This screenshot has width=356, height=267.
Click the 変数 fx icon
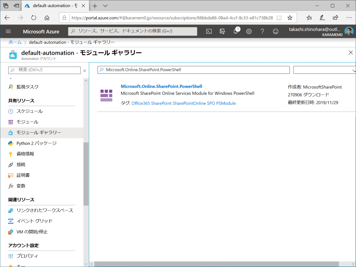point(11,186)
